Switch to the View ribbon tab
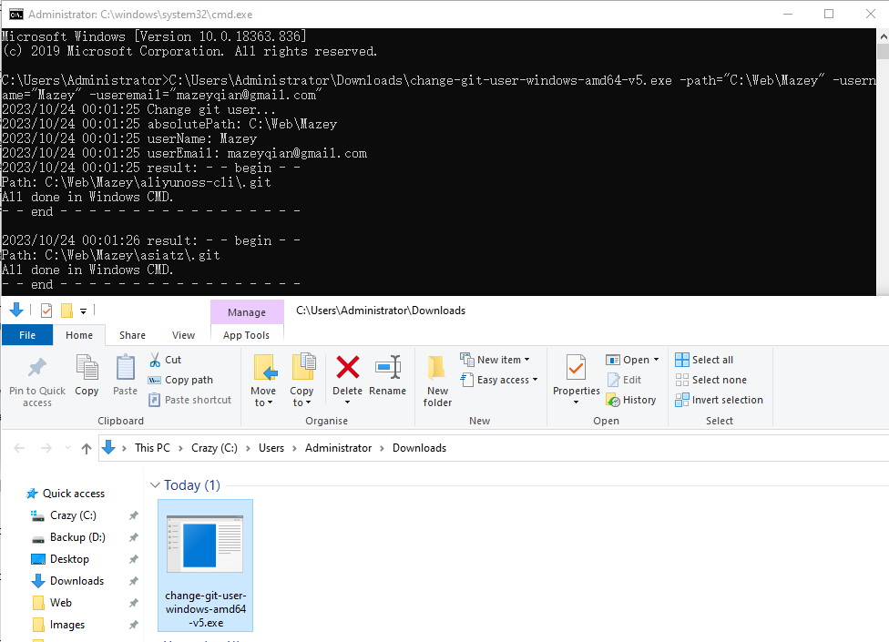The height and width of the screenshot is (642, 889). pos(183,334)
